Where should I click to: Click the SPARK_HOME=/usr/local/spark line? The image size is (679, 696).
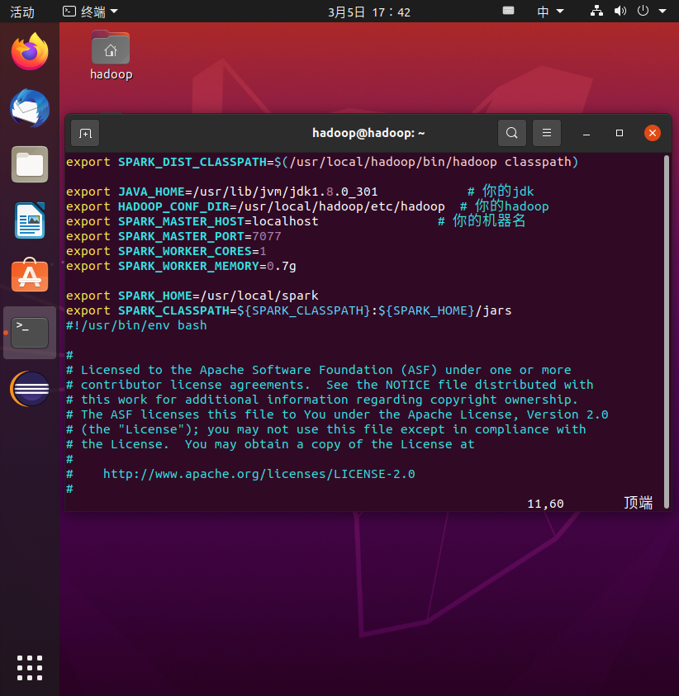pyautogui.click(x=192, y=296)
